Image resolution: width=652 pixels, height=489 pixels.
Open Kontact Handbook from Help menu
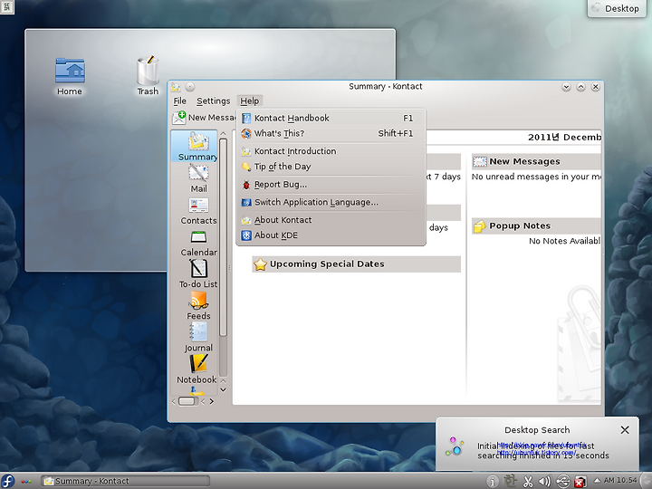tap(331, 118)
